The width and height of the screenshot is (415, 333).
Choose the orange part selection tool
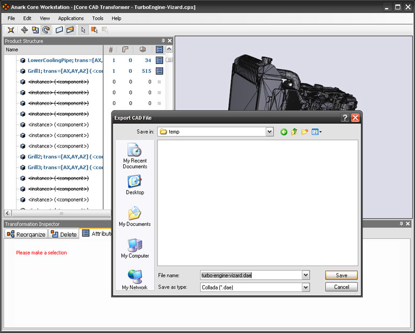94,30
